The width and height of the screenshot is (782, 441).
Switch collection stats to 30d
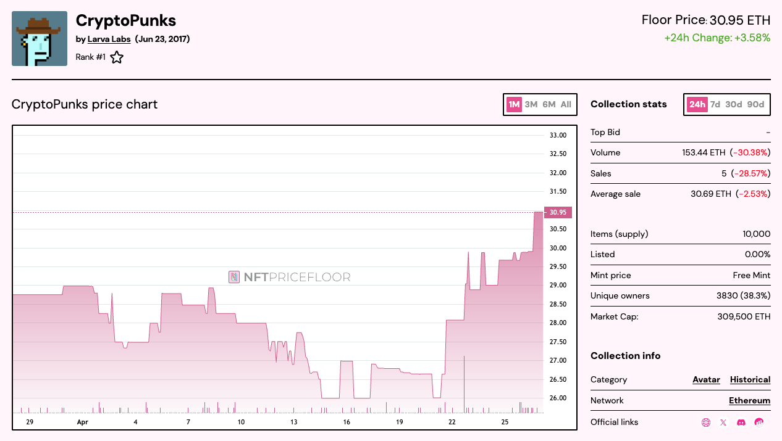(x=733, y=104)
